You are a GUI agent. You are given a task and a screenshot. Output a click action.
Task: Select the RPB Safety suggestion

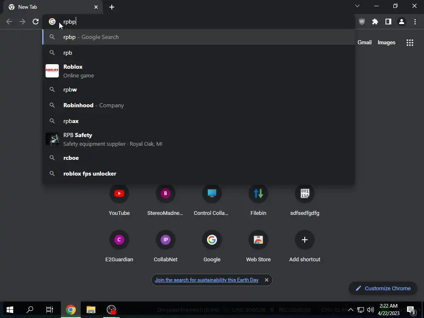pos(199,139)
